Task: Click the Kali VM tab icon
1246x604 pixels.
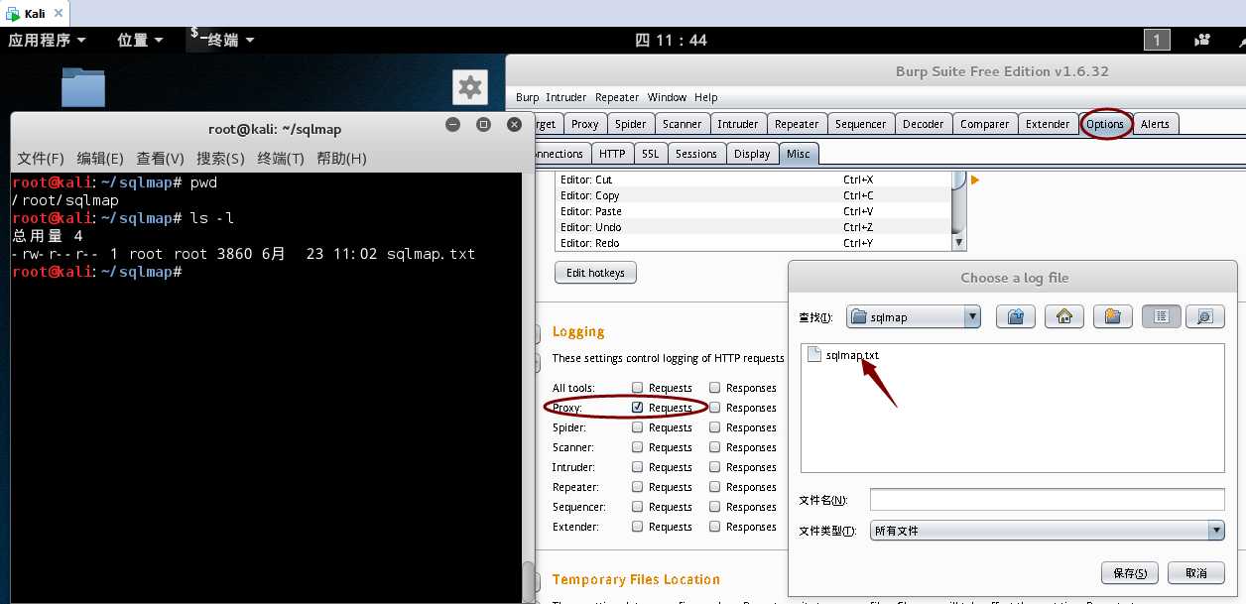Action: [x=12, y=13]
